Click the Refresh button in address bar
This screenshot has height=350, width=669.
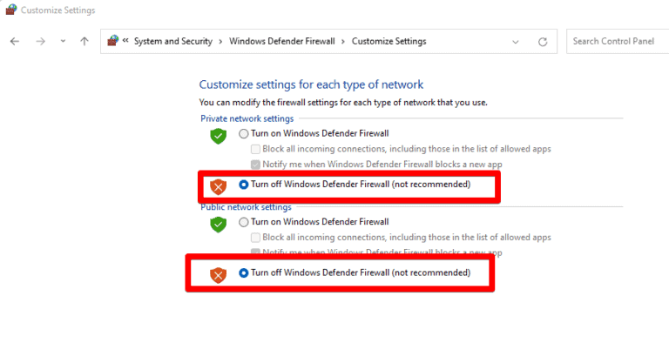click(x=543, y=41)
